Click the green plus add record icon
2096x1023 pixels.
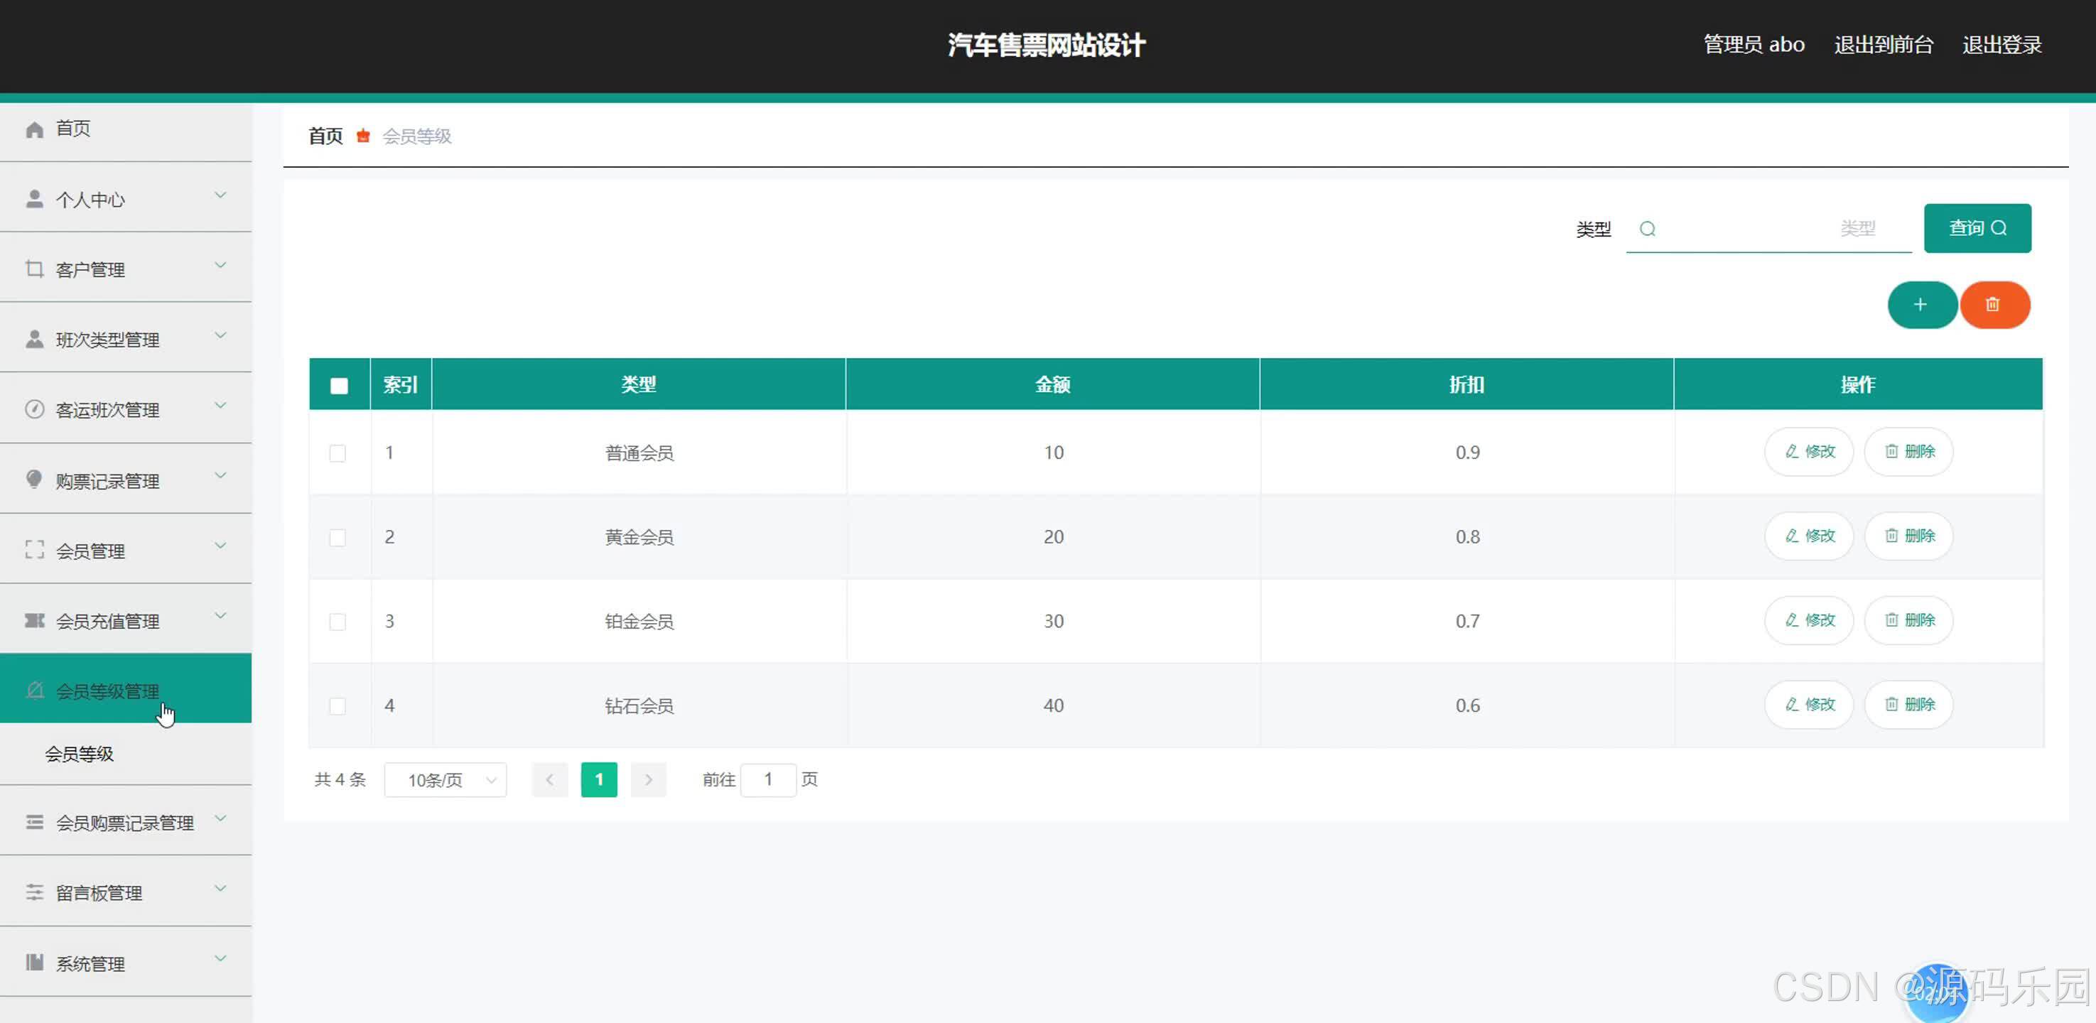1922,304
